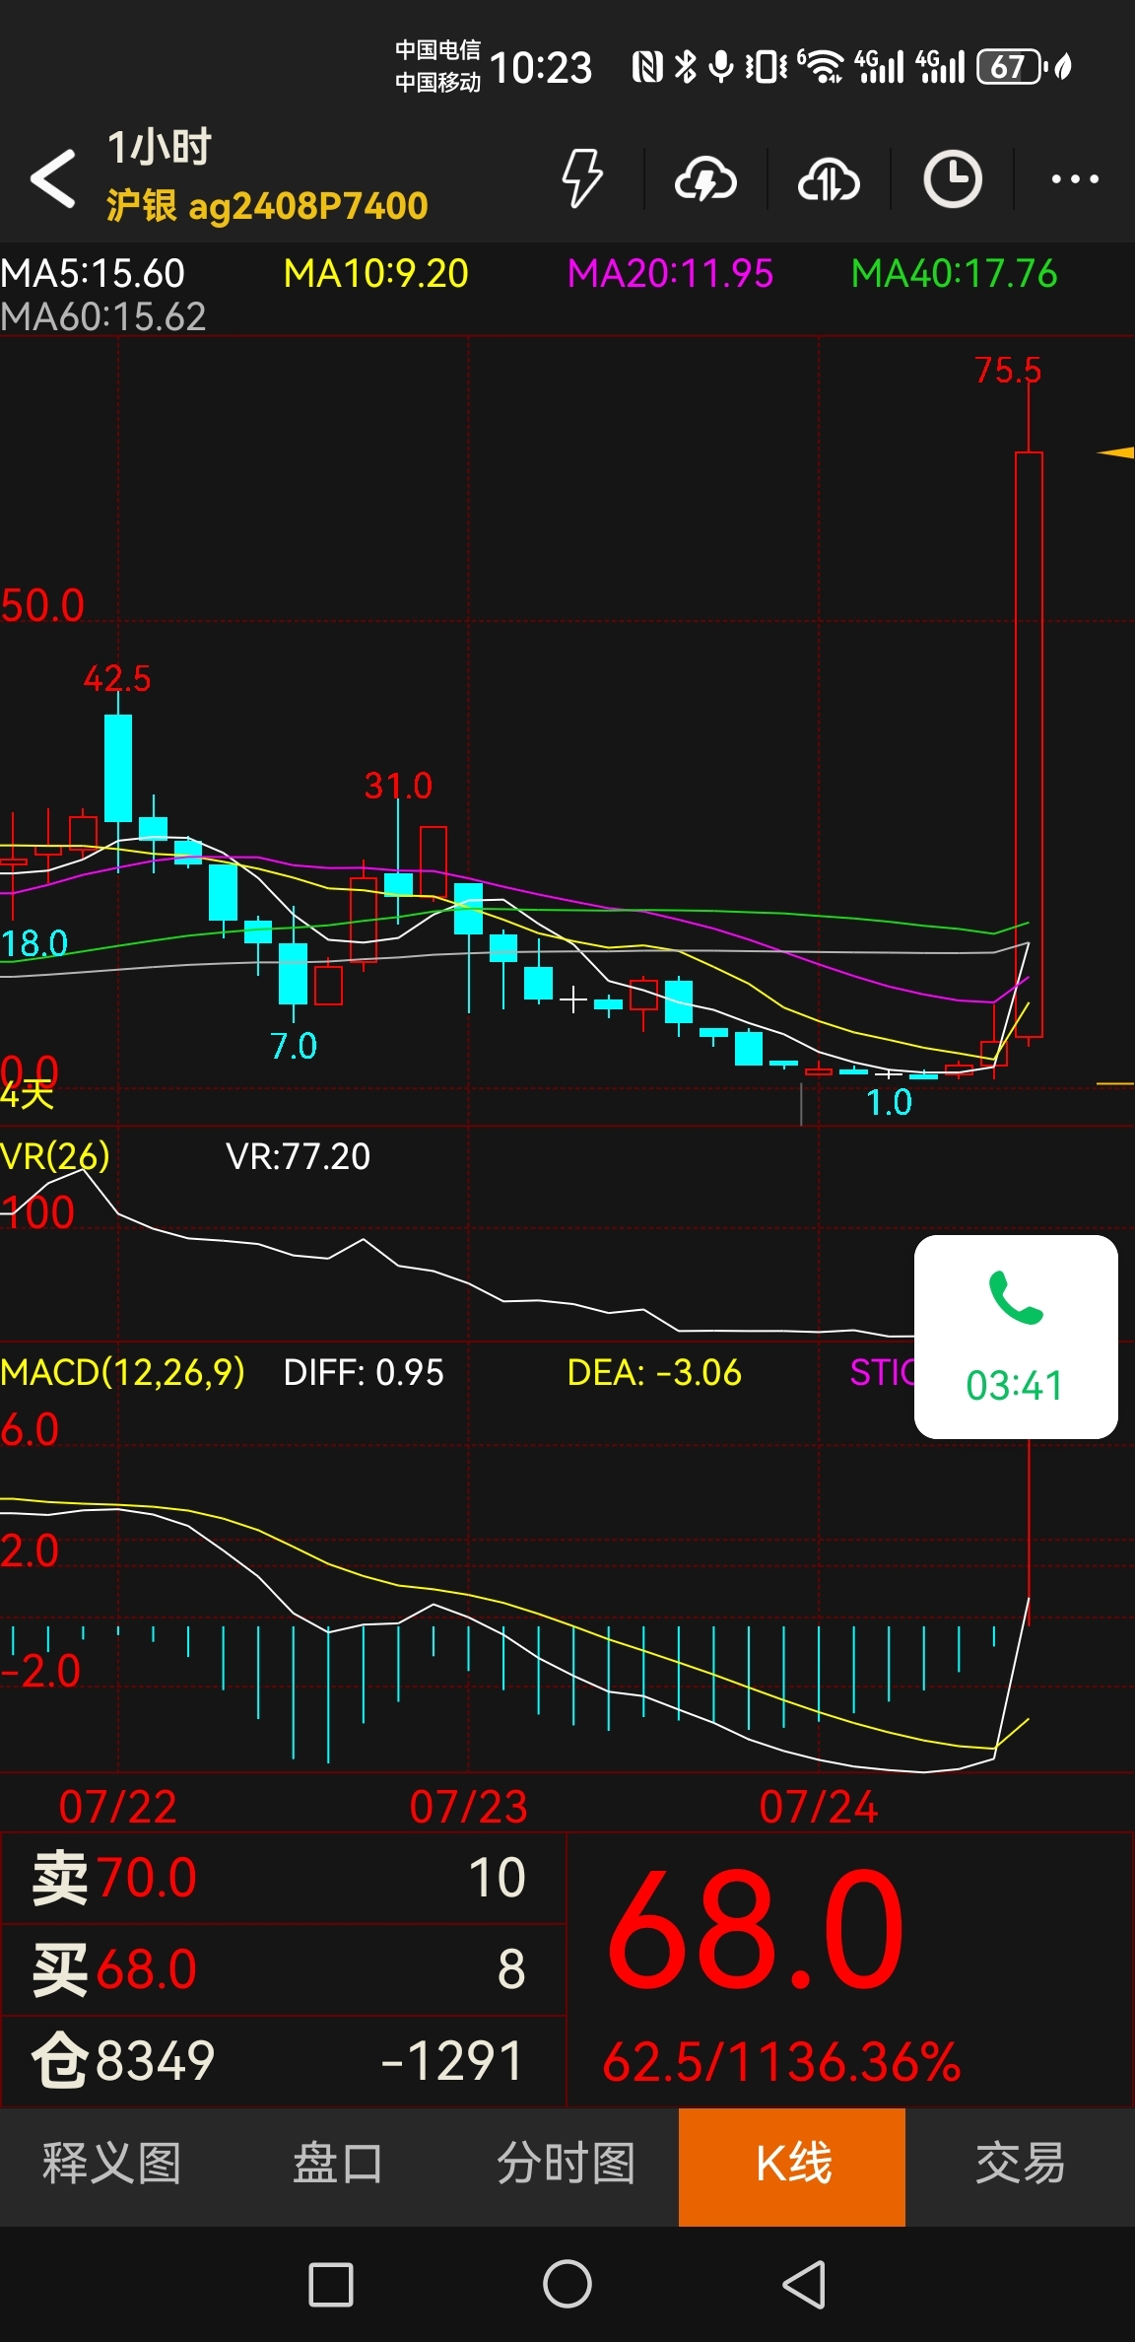
Task: Tap the VR(26) indicator label
Action: (x=55, y=1155)
